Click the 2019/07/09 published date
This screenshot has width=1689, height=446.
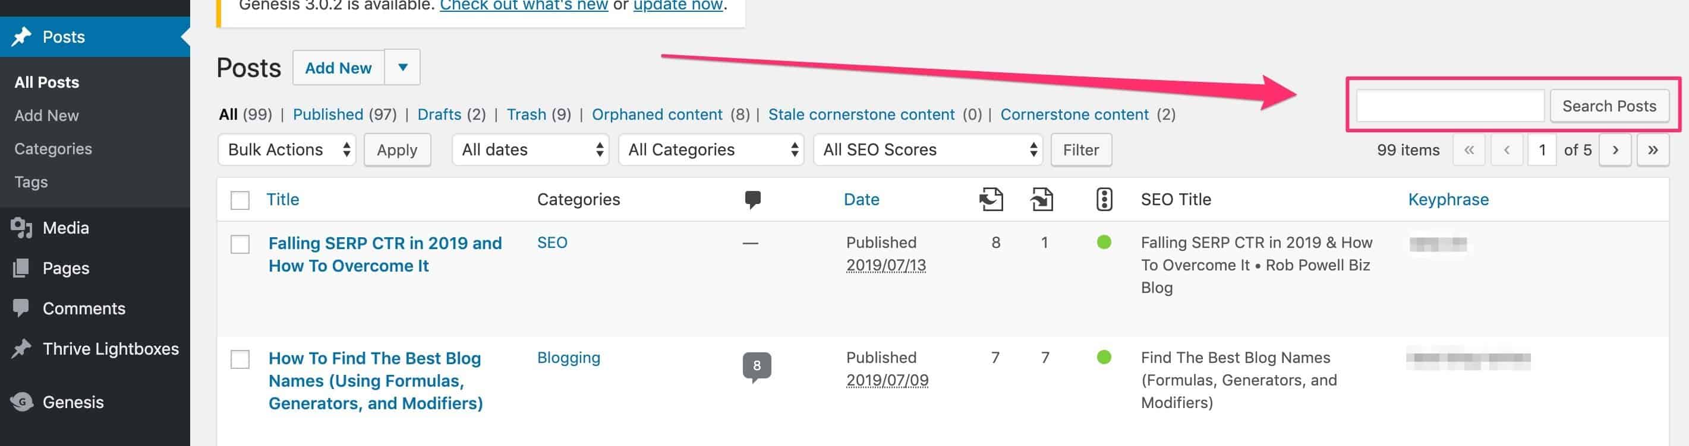coord(887,380)
